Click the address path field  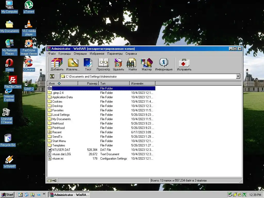(x=148, y=76)
